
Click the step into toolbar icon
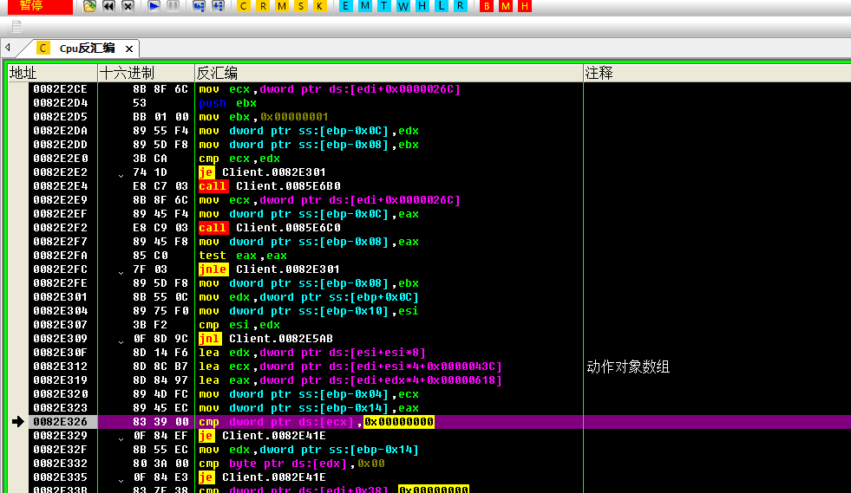200,6
